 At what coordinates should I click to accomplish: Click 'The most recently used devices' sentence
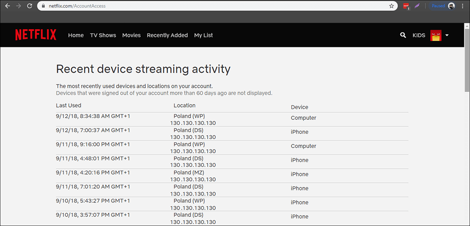pyautogui.click(x=134, y=86)
